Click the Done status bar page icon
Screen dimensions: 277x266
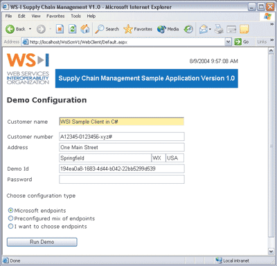point(6,260)
